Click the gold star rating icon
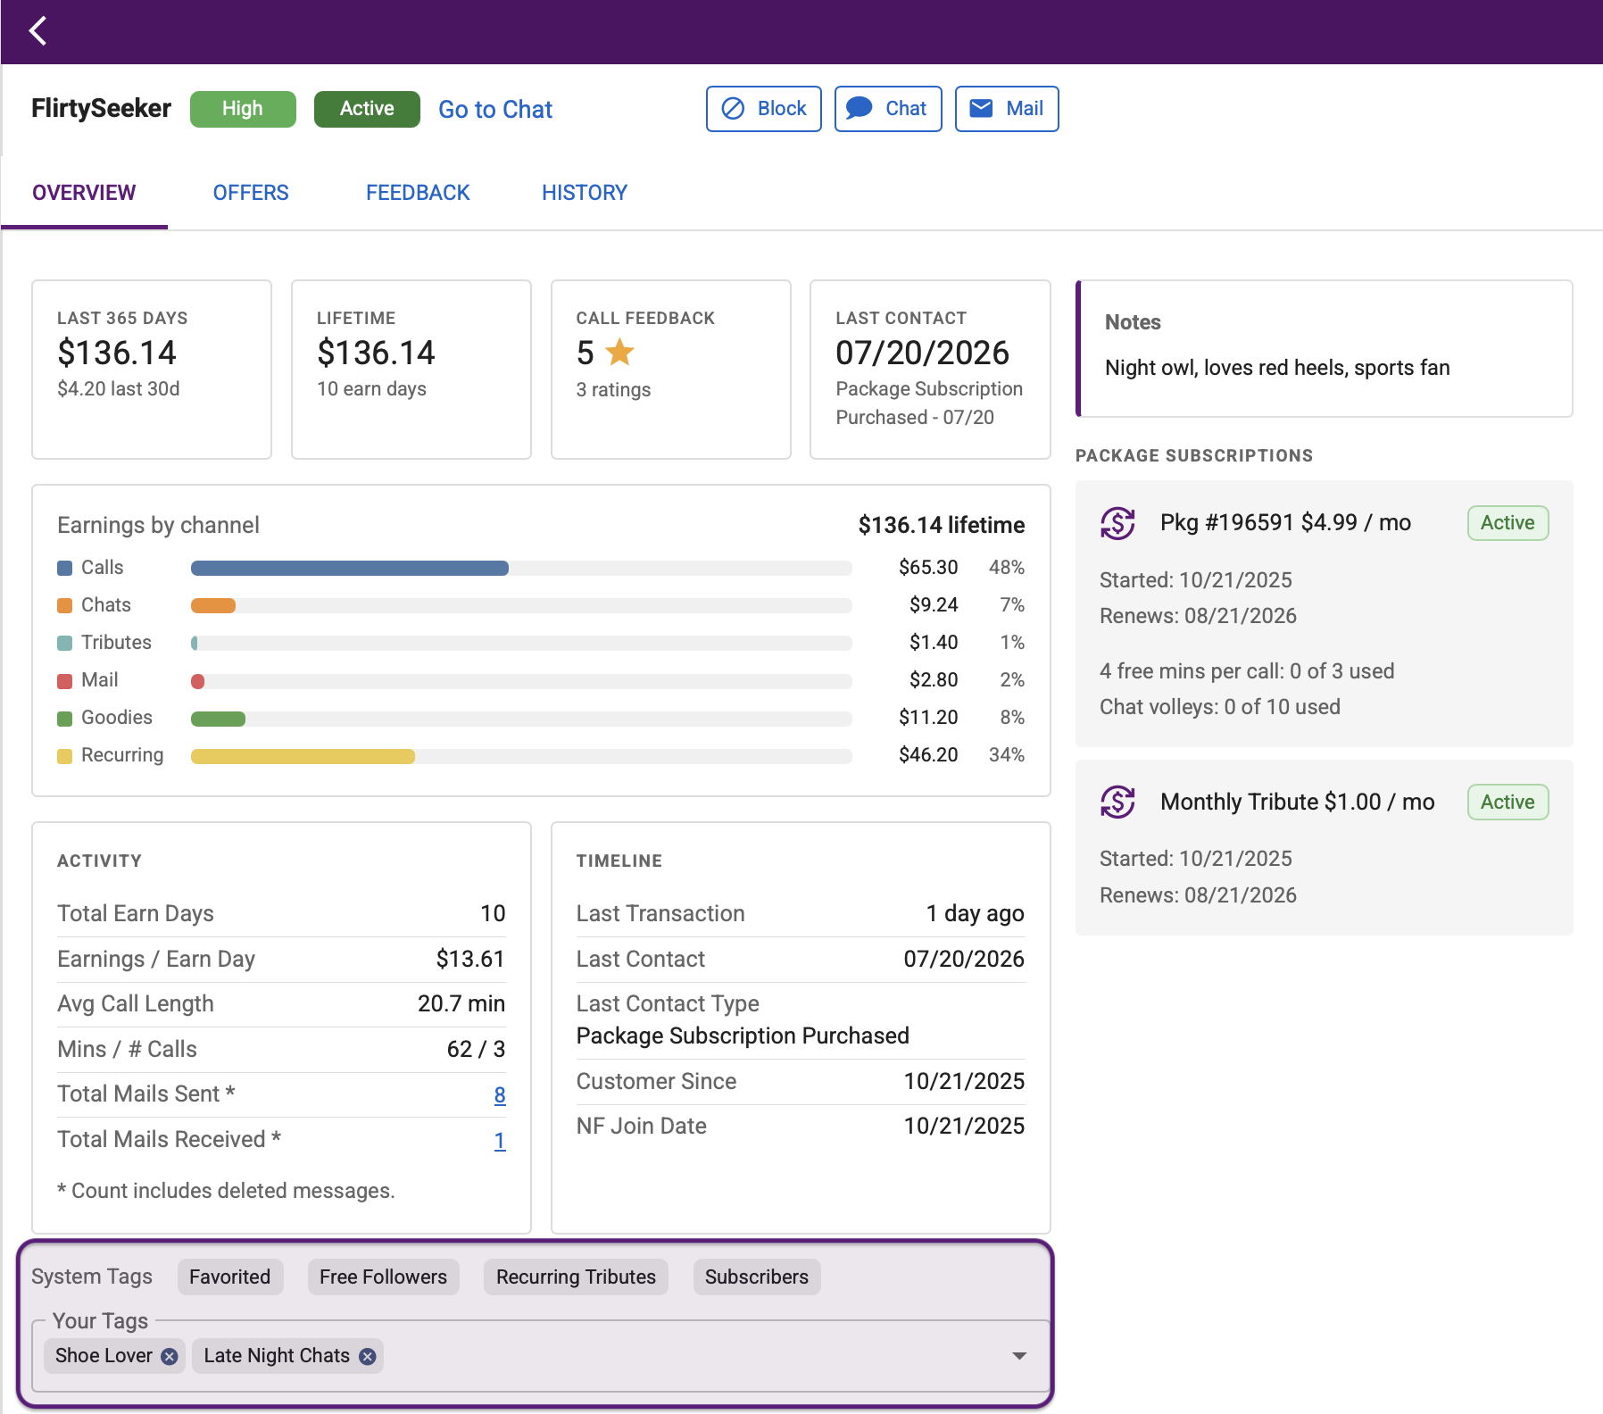This screenshot has width=1603, height=1414. pyautogui.click(x=619, y=353)
